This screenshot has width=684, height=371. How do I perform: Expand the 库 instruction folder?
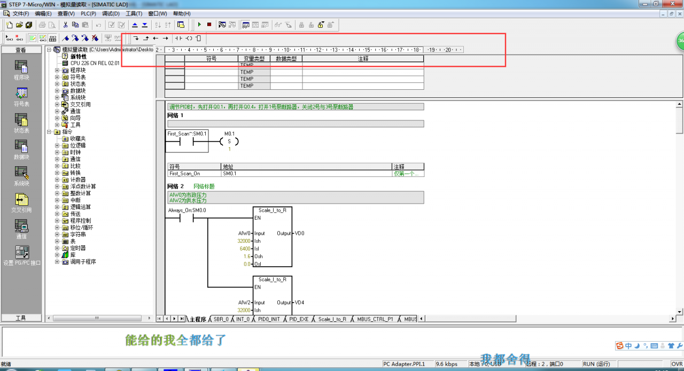click(57, 255)
